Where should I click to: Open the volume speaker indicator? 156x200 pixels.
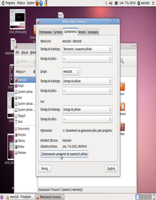(111, 3)
